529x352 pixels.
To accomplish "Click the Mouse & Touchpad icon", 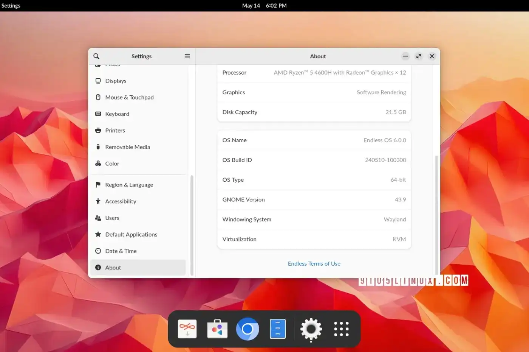I will click(98, 97).
